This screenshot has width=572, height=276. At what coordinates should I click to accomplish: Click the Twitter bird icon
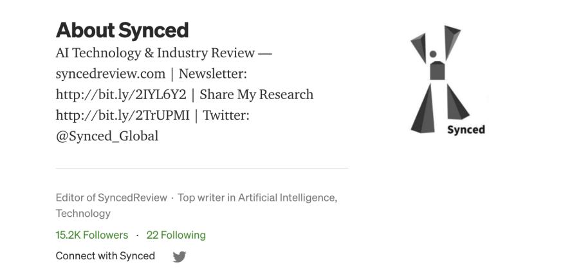click(x=179, y=257)
